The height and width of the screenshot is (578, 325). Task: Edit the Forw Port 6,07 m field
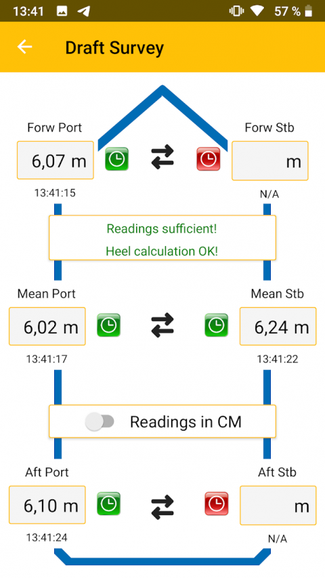(x=56, y=160)
